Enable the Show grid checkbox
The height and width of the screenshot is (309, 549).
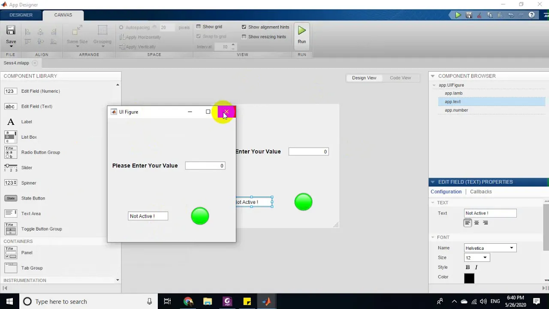199,27
